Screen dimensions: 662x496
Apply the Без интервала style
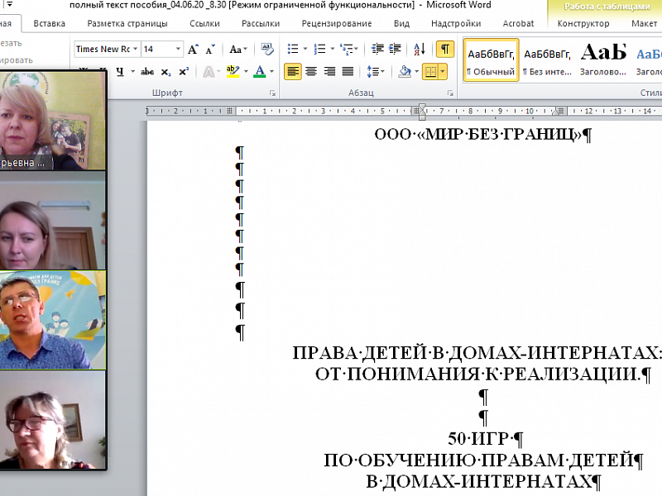(x=547, y=60)
